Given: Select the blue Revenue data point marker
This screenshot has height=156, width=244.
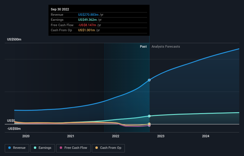Looking at the screenshot, I should [x=149, y=80].
